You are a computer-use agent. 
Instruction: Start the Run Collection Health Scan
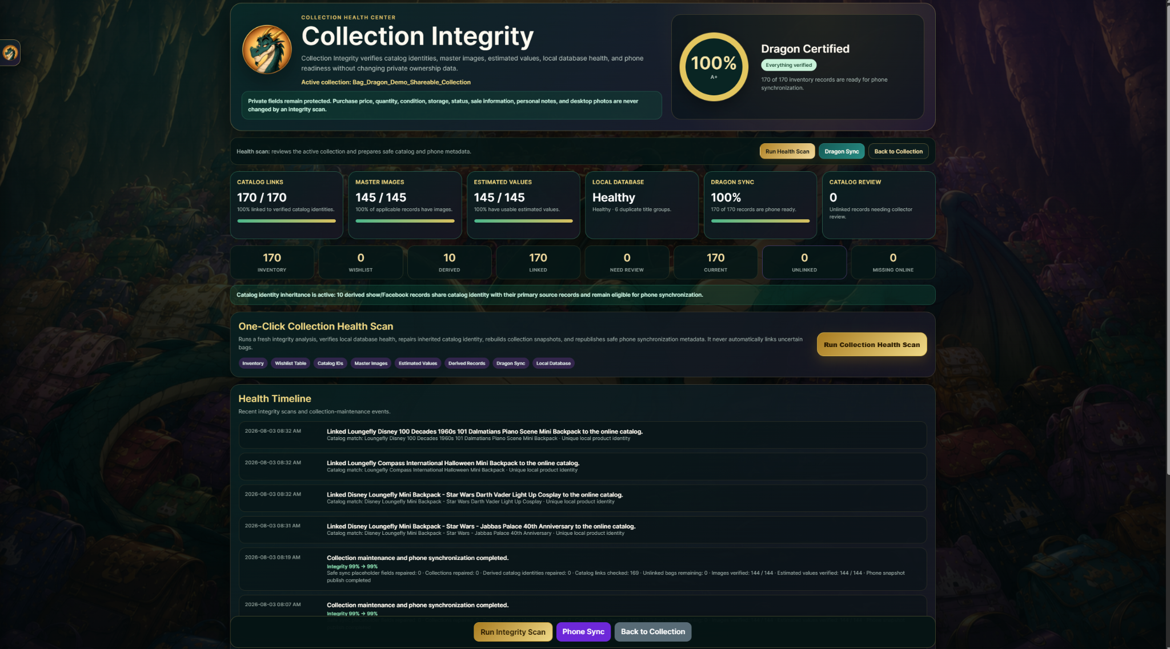[872, 344]
